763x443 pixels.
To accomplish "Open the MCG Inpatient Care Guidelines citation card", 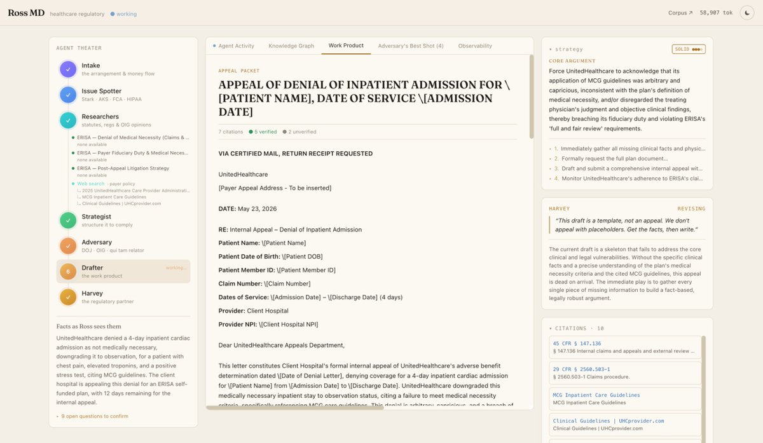I will point(625,399).
